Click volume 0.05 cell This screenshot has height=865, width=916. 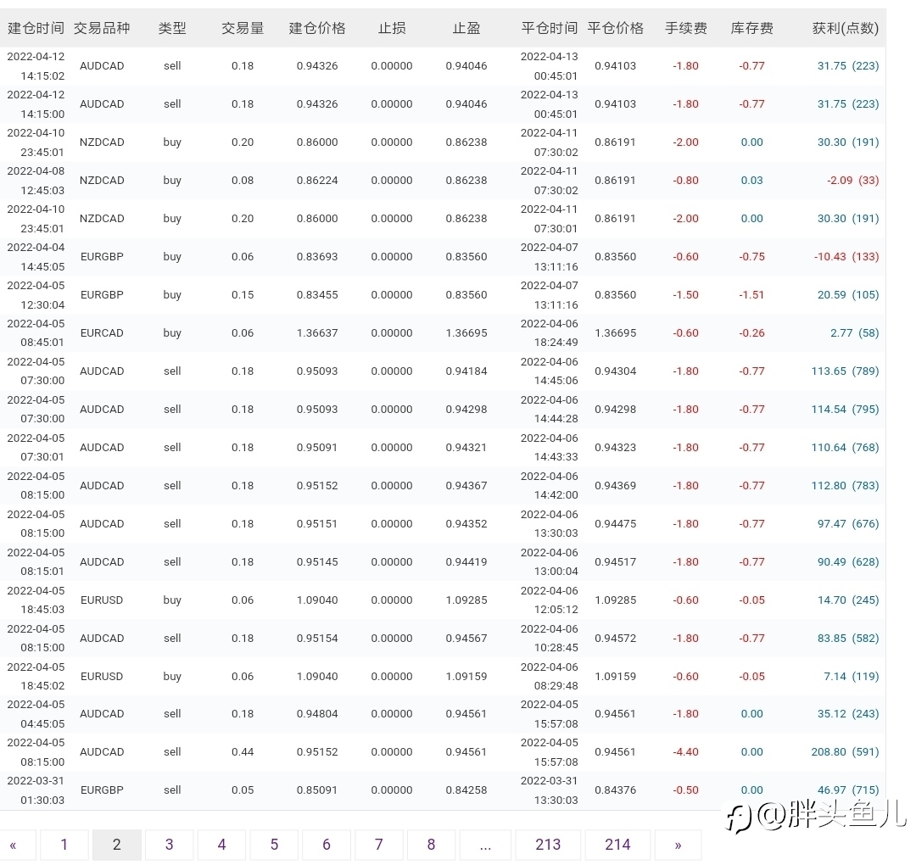[243, 790]
